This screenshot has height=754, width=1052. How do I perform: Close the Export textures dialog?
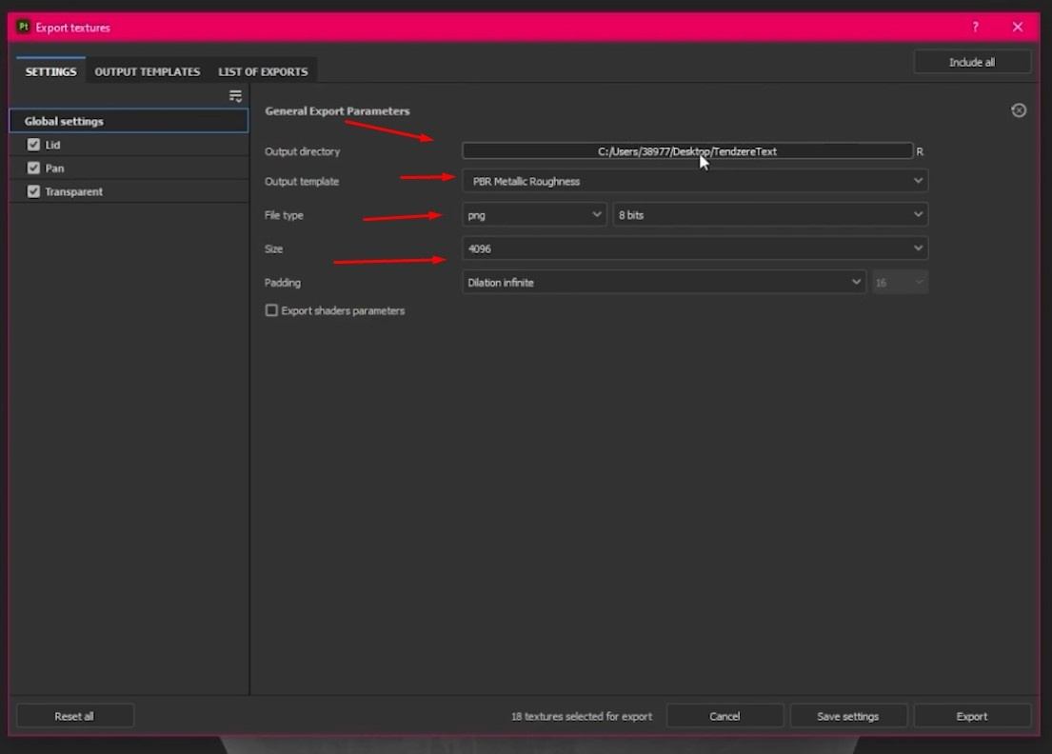point(1018,27)
